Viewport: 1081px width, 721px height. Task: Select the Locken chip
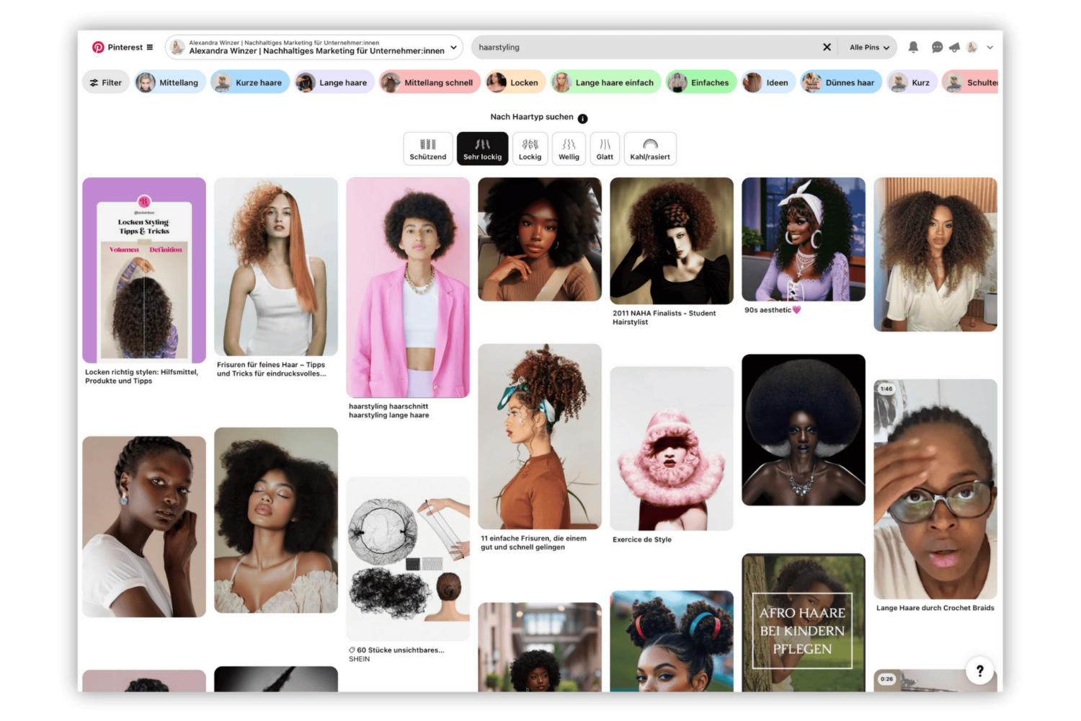515,83
